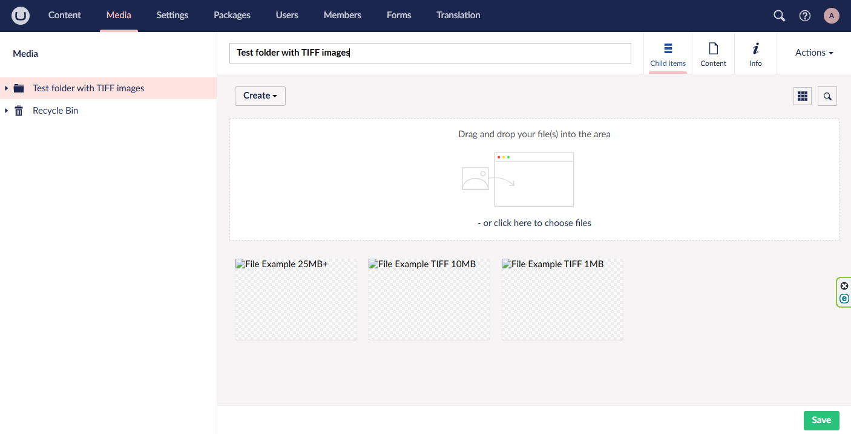Switch to the Info tab
Viewport: 851px width, 434px height.
(x=755, y=53)
